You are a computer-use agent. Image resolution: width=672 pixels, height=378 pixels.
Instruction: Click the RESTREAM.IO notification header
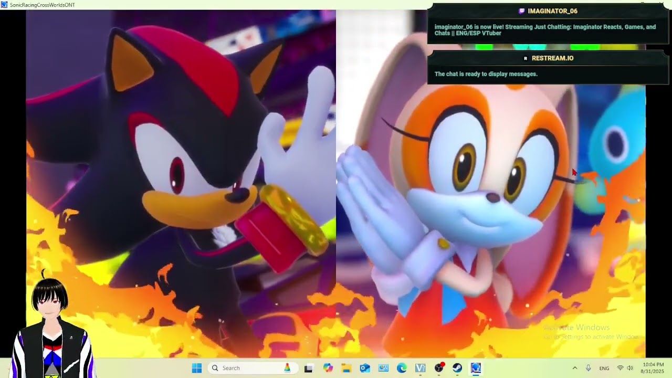[548, 58]
